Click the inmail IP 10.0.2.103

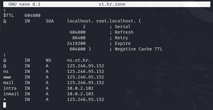(80, 94)
